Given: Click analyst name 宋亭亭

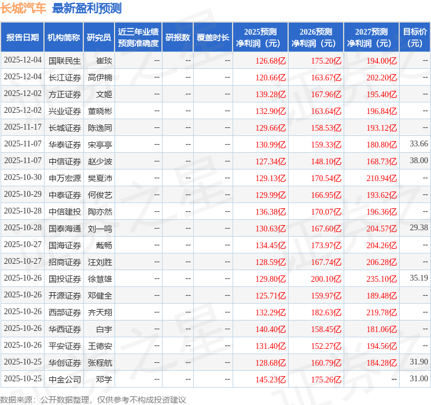Looking at the screenshot, I should point(100,144).
